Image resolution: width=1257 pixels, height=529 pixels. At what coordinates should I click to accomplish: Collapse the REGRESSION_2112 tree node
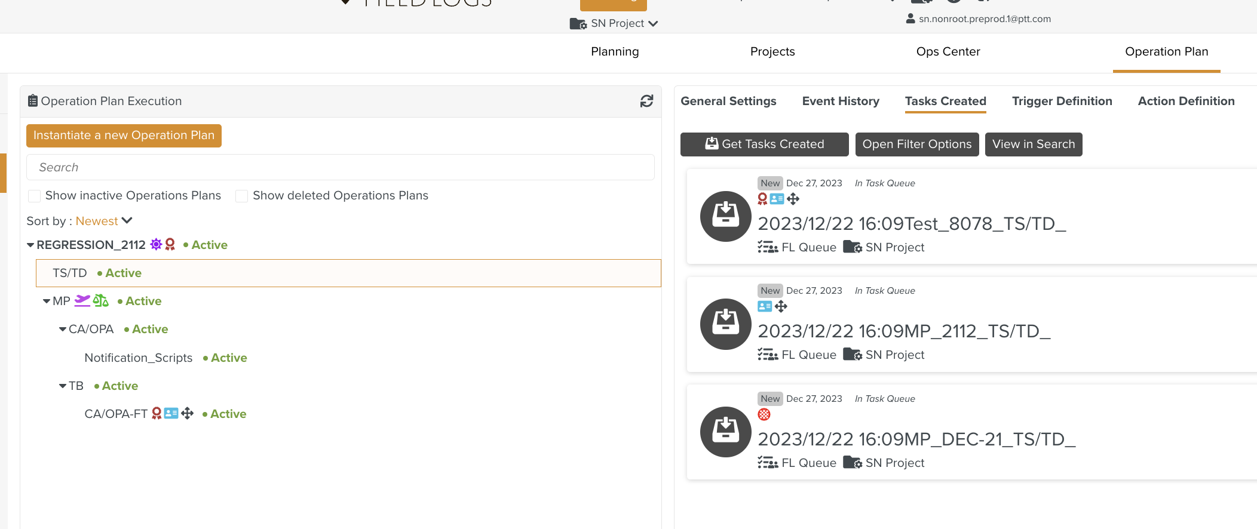click(x=30, y=245)
